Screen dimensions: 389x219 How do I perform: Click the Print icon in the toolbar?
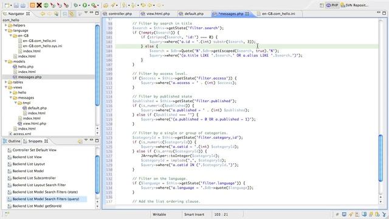[23, 5]
